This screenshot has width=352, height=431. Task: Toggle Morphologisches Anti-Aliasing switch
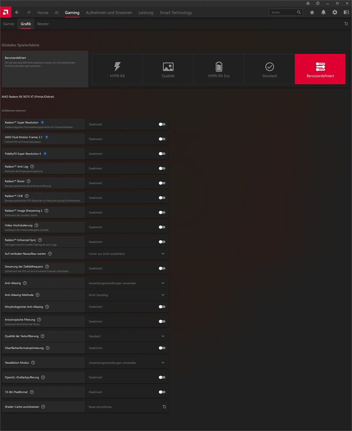click(x=162, y=307)
